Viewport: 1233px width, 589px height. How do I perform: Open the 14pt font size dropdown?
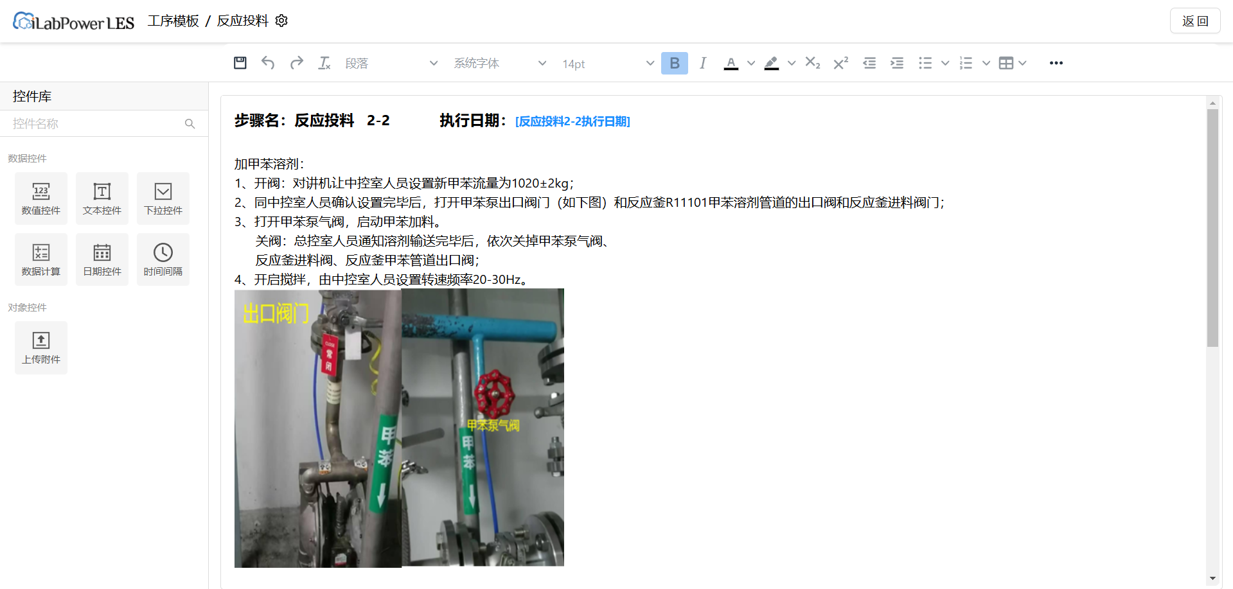point(608,63)
